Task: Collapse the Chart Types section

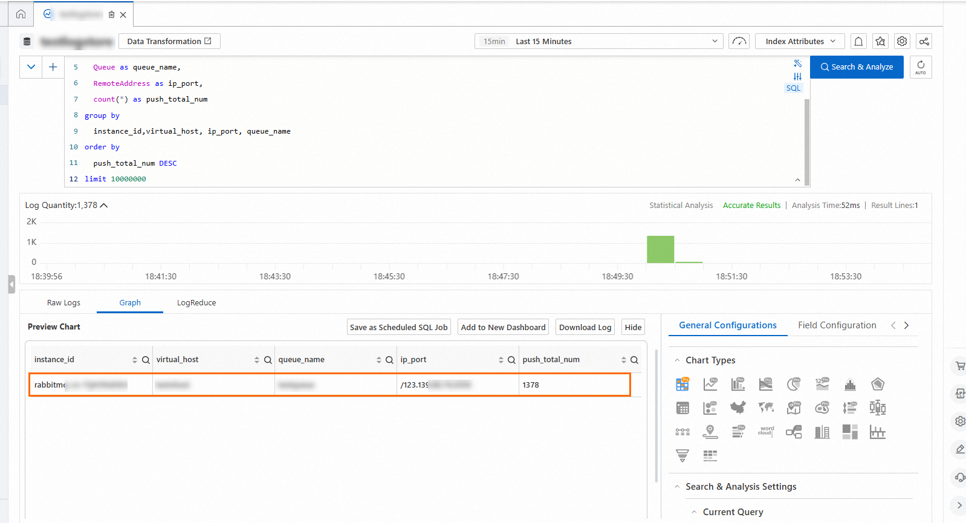Action: pyautogui.click(x=677, y=360)
